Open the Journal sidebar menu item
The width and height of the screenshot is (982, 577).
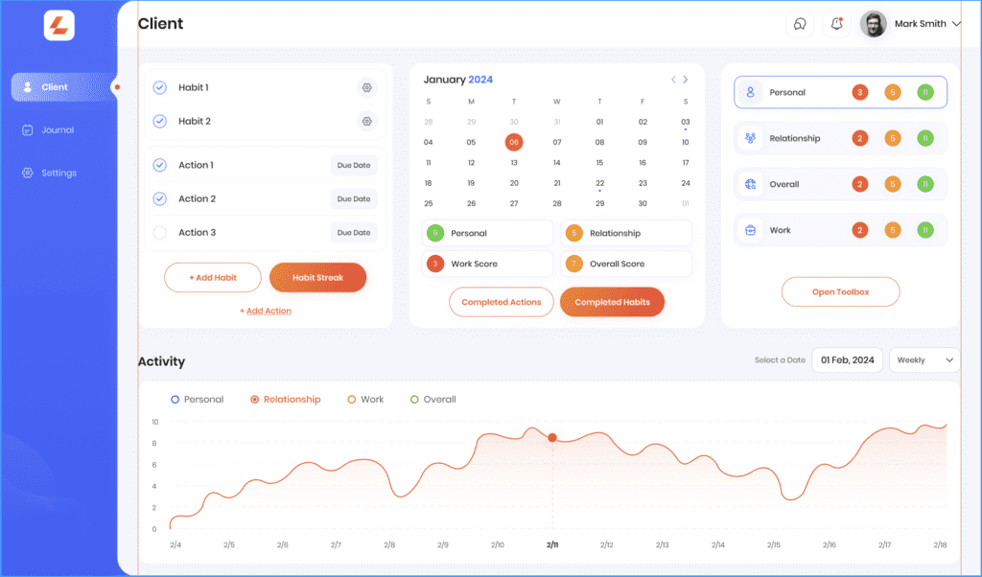(x=57, y=130)
